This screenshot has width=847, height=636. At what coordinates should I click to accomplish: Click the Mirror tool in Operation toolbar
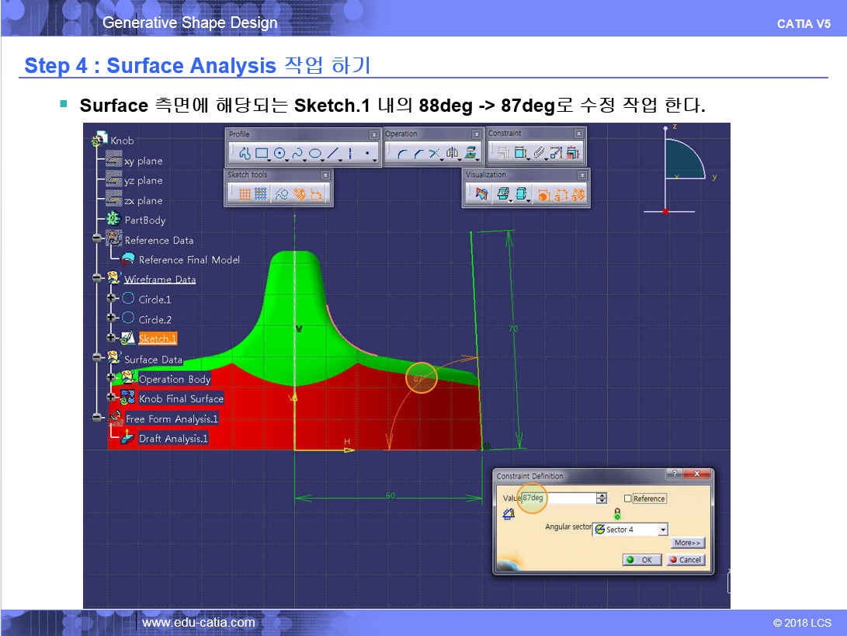tap(451, 154)
